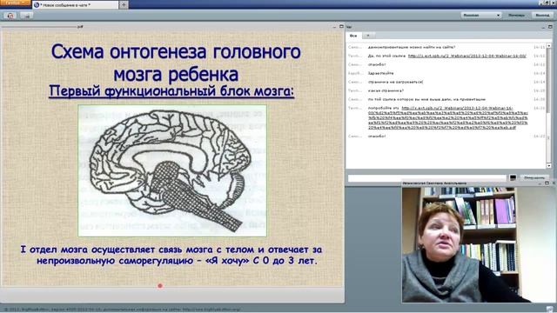Add a new chat tab with plus
557x313 pixels.
click(368, 36)
